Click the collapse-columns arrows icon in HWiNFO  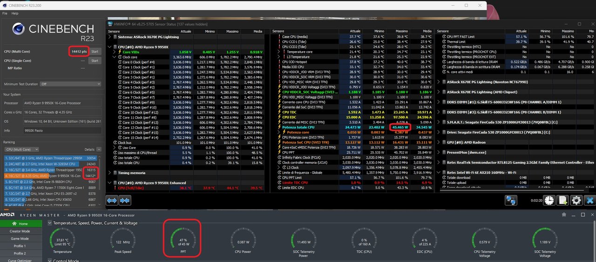point(124,200)
